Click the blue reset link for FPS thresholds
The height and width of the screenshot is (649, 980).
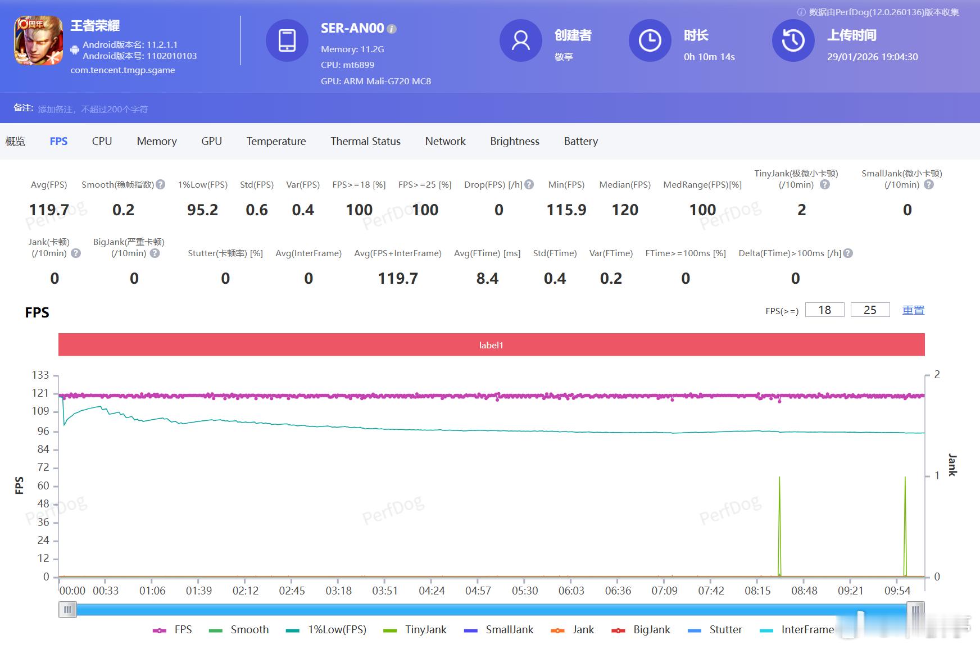point(913,310)
